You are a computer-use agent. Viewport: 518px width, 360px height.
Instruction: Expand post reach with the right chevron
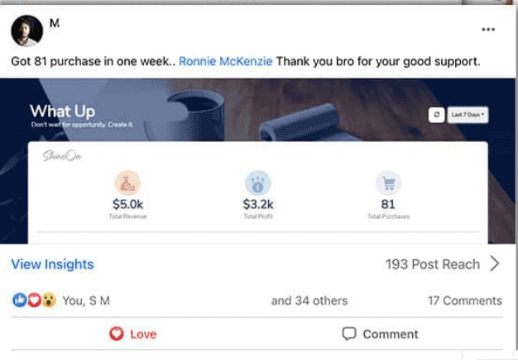[x=495, y=264]
